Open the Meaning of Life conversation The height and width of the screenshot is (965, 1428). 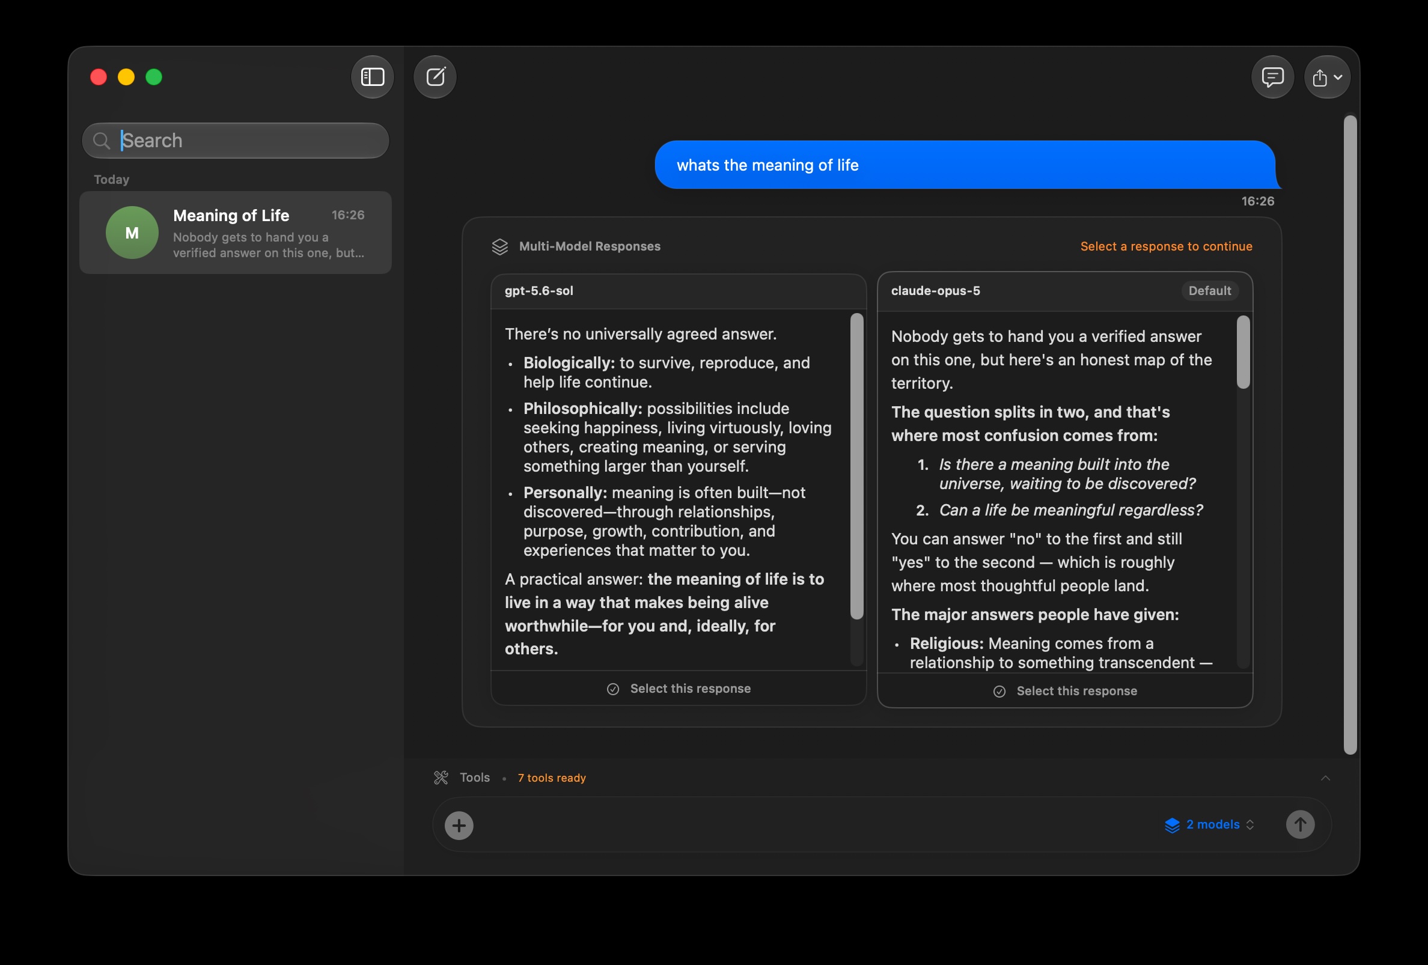pyautogui.click(x=236, y=232)
